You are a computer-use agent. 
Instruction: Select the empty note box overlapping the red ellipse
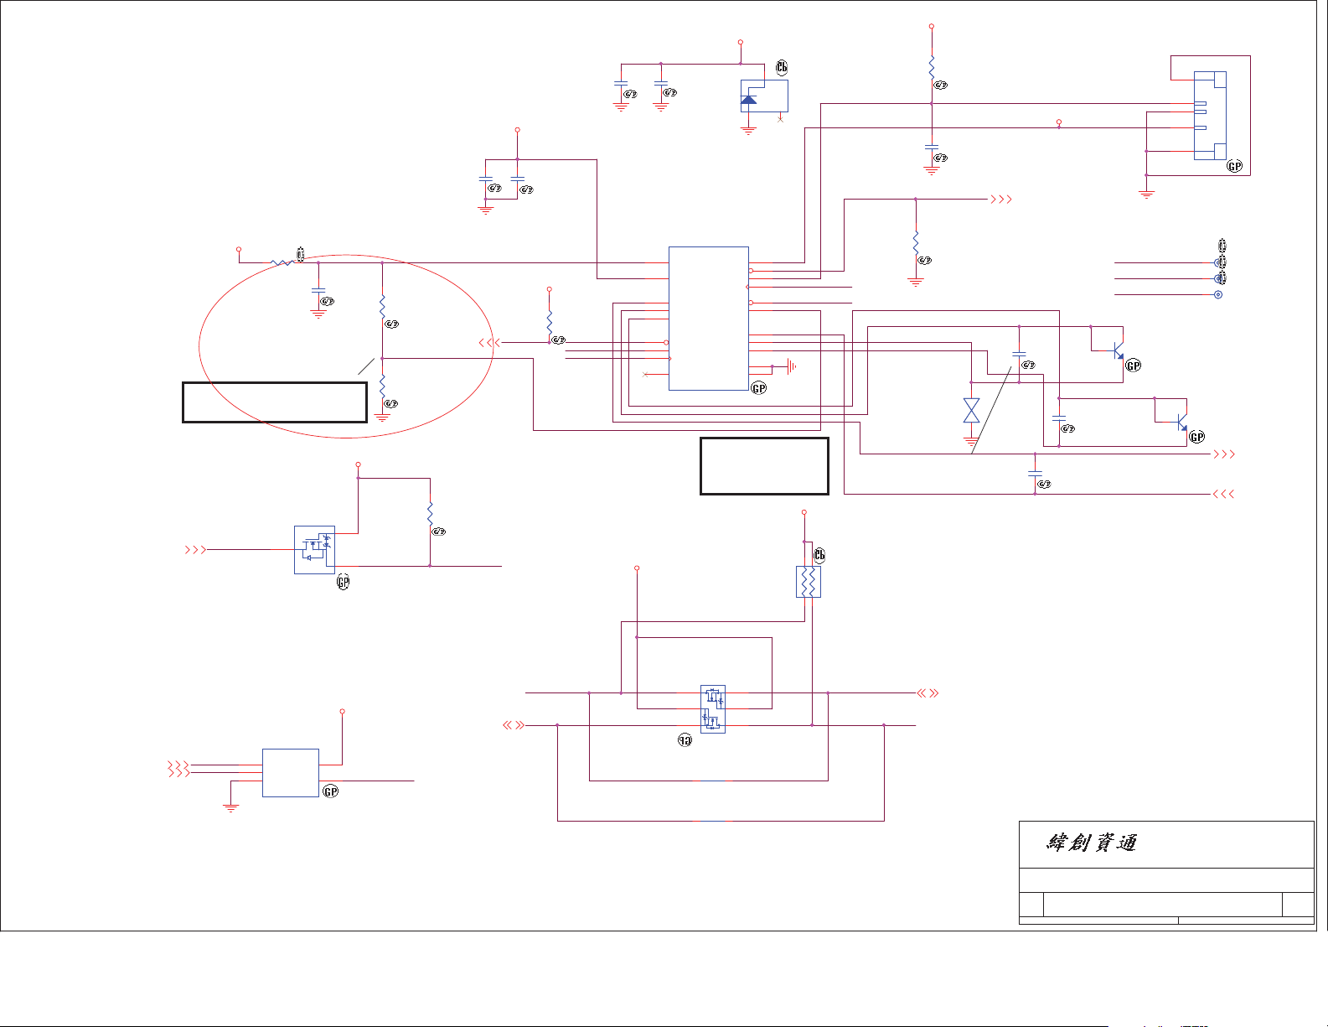tap(275, 402)
